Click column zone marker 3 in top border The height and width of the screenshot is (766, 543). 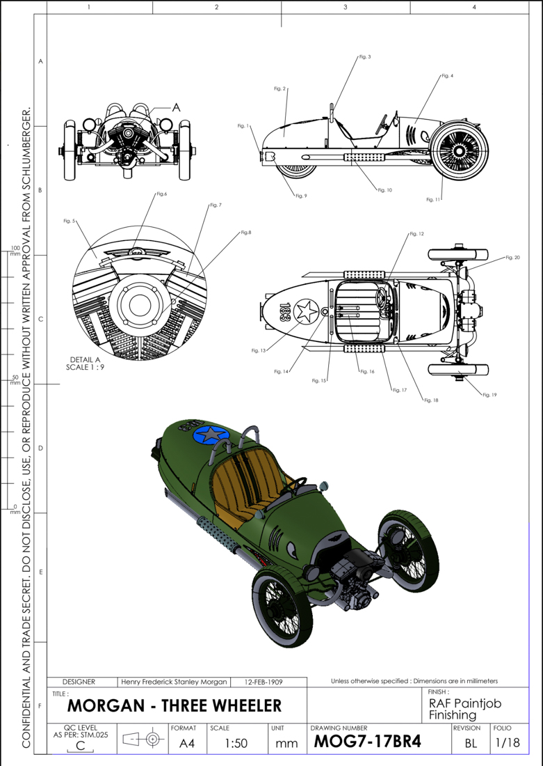(346, 8)
